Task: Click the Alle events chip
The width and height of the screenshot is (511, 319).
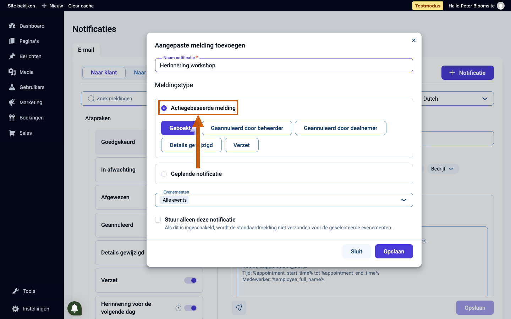Action: tap(174, 200)
